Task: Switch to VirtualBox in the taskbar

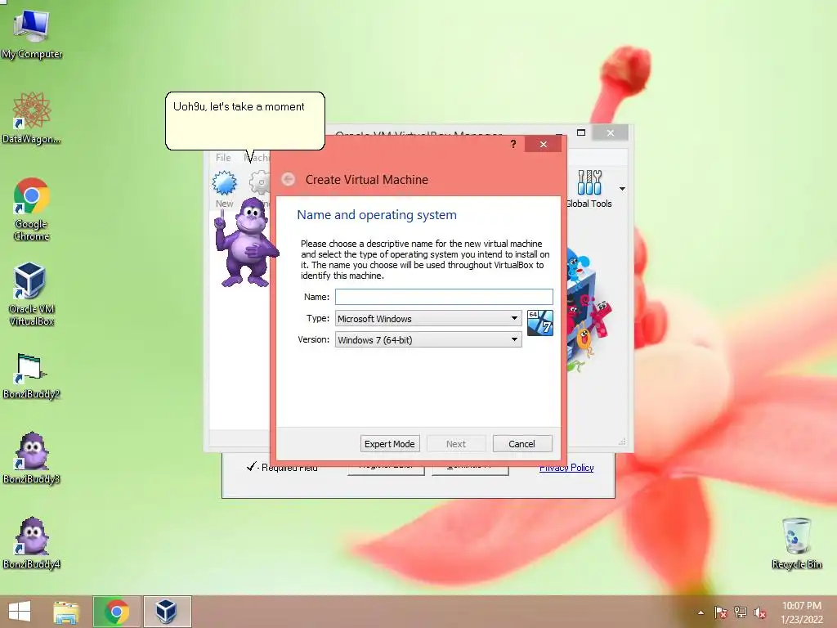Action: (x=167, y=612)
